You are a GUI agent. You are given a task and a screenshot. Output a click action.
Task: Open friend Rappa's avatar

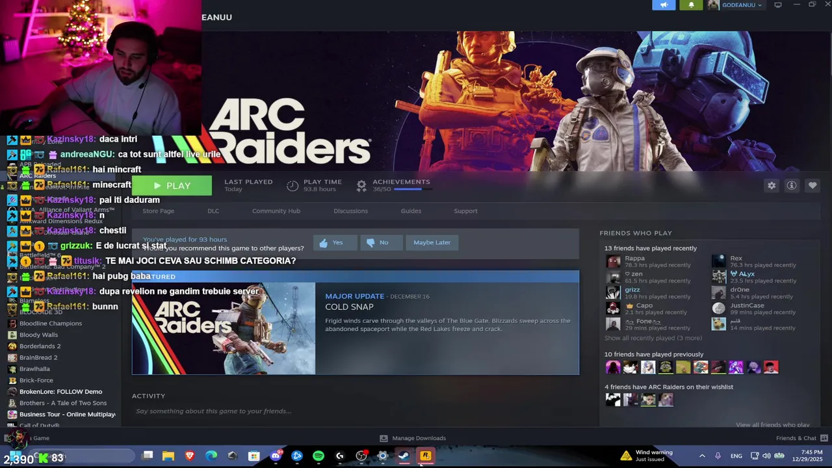tap(613, 261)
